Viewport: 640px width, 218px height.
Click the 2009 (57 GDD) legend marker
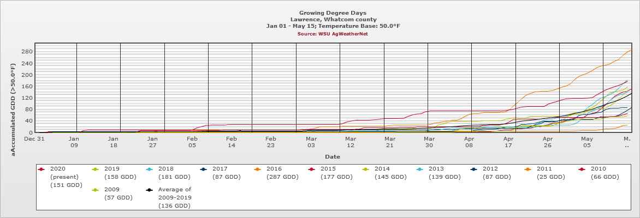pos(96,190)
